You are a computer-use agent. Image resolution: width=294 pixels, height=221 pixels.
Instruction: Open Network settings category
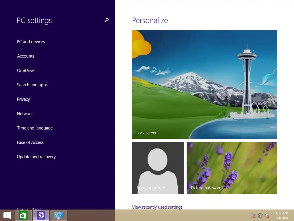25,114
